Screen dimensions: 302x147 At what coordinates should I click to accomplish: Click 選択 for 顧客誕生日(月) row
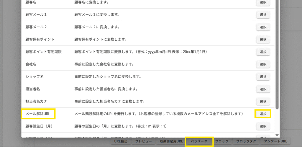click(263, 126)
